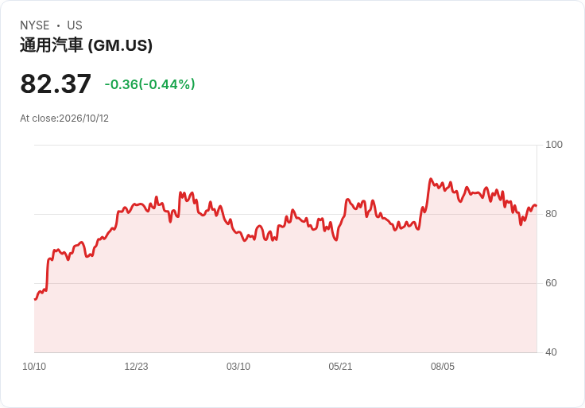Click the current price 82.37
Screen dimensions: 585x408
click(x=56, y=84)
